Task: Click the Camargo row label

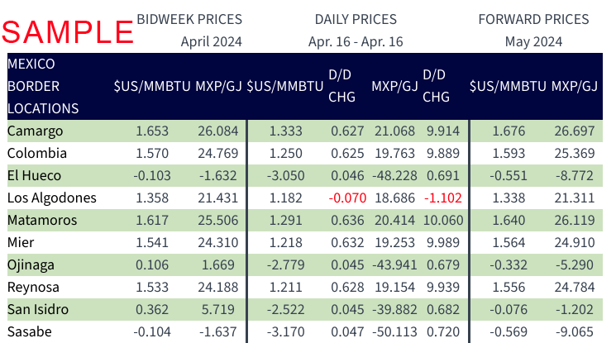Action: [35, 131]
